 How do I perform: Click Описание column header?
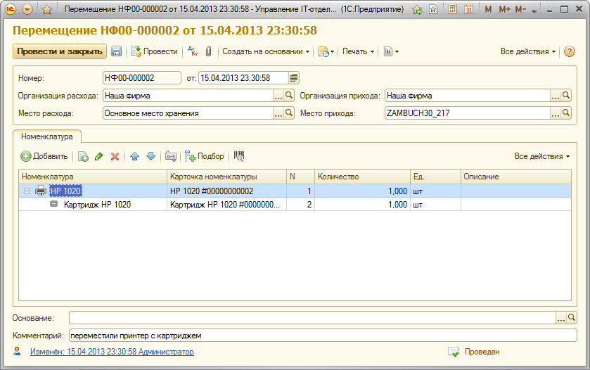pos(516,177)
